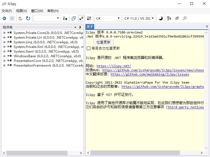Expand the System.Linq assembly node
Image resolution: width=210 pixels, height=157 pixels.
click(4, 42)
